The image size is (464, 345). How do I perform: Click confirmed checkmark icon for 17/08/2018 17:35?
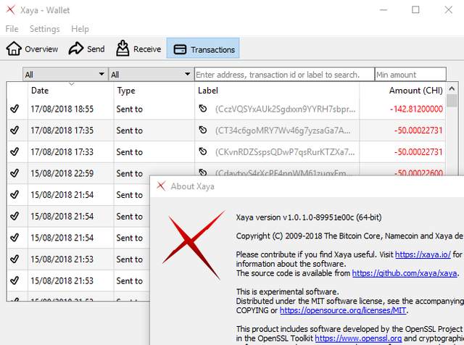(x=14, y=130)
